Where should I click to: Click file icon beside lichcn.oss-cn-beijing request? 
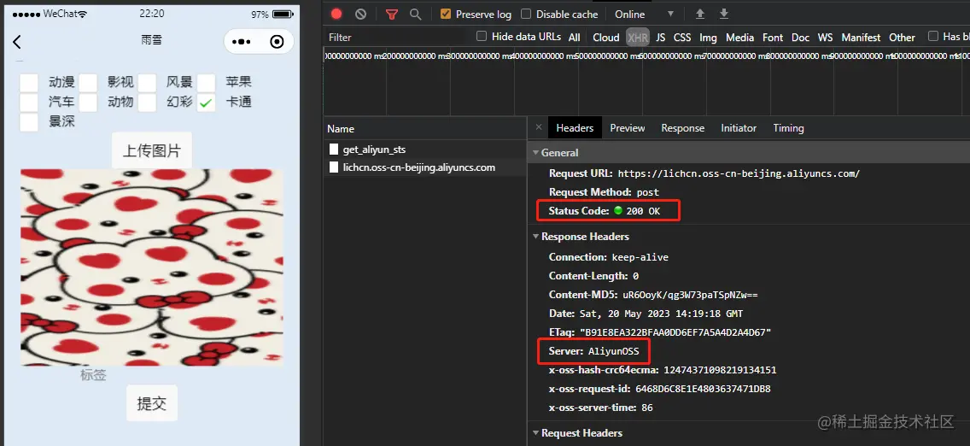click(x=334, y=167)
